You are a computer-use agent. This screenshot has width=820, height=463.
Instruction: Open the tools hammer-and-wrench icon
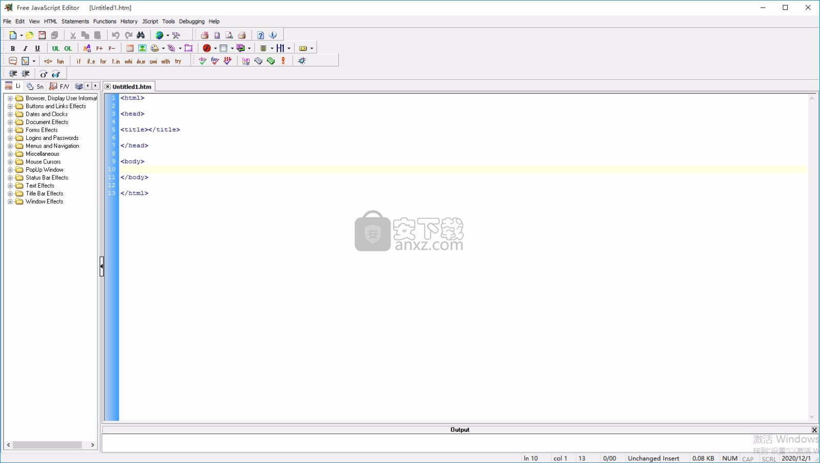pyautogui.click(x=176, y=35)
